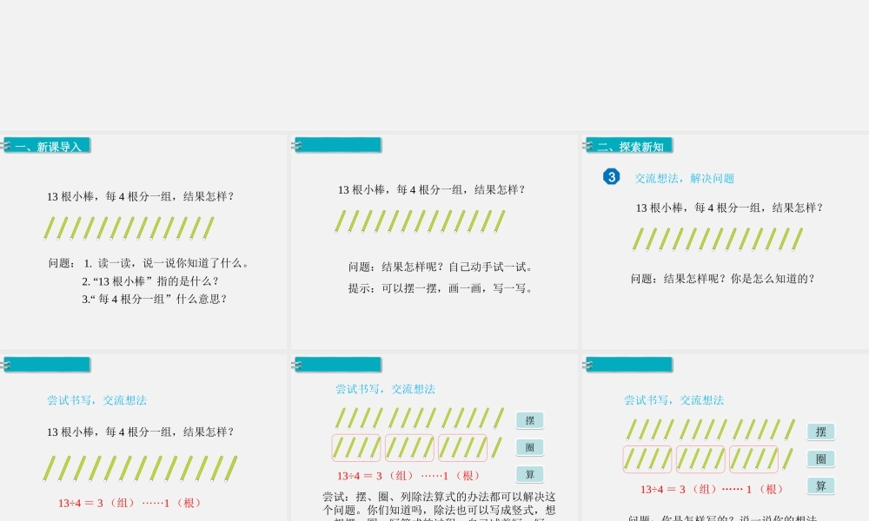Click the blue number 3 badge icon
This screenshot has width=869, height=521.
[x=611, y=177]
